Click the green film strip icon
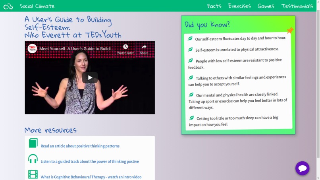This screenshot has width=320, height=180. click(33, 174)
